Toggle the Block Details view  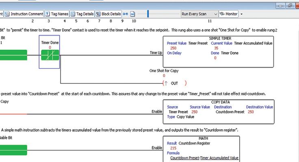tap(108, 14)
